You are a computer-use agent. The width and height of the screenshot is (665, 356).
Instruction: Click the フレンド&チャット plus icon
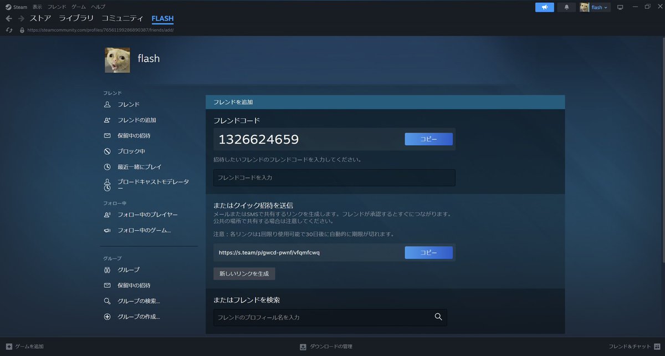coord(657,347)
